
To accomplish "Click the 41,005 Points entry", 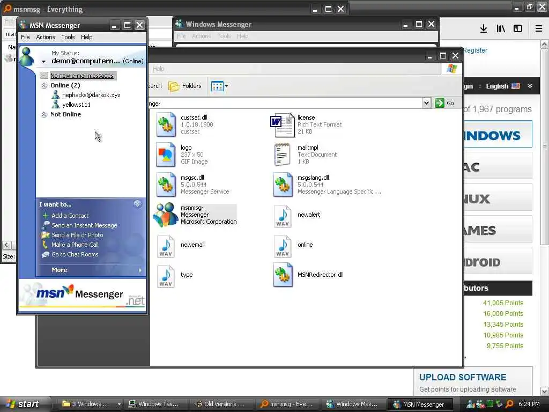I will (x=503, y=303).
